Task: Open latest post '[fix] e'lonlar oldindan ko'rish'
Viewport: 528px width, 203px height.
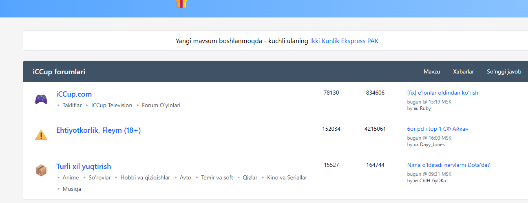Action: click(443, 93)
